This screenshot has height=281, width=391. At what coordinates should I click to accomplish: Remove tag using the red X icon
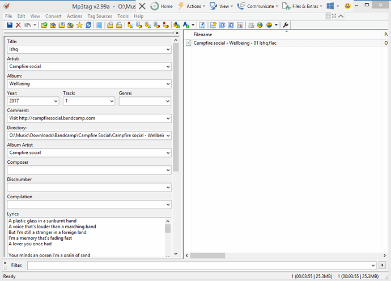click(x=18, y=25)
